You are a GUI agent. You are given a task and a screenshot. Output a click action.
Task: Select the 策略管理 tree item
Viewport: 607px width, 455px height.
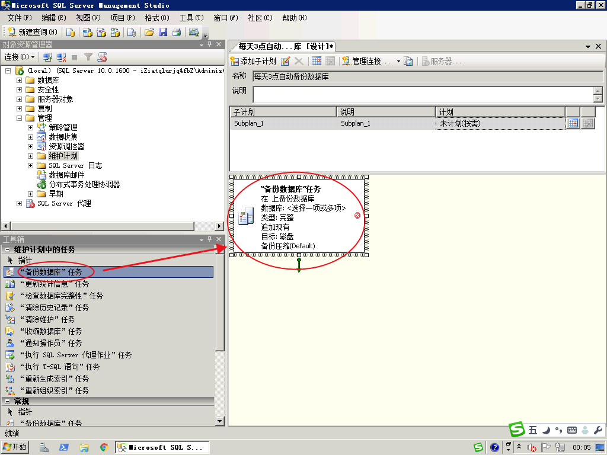tap(63, 128)
